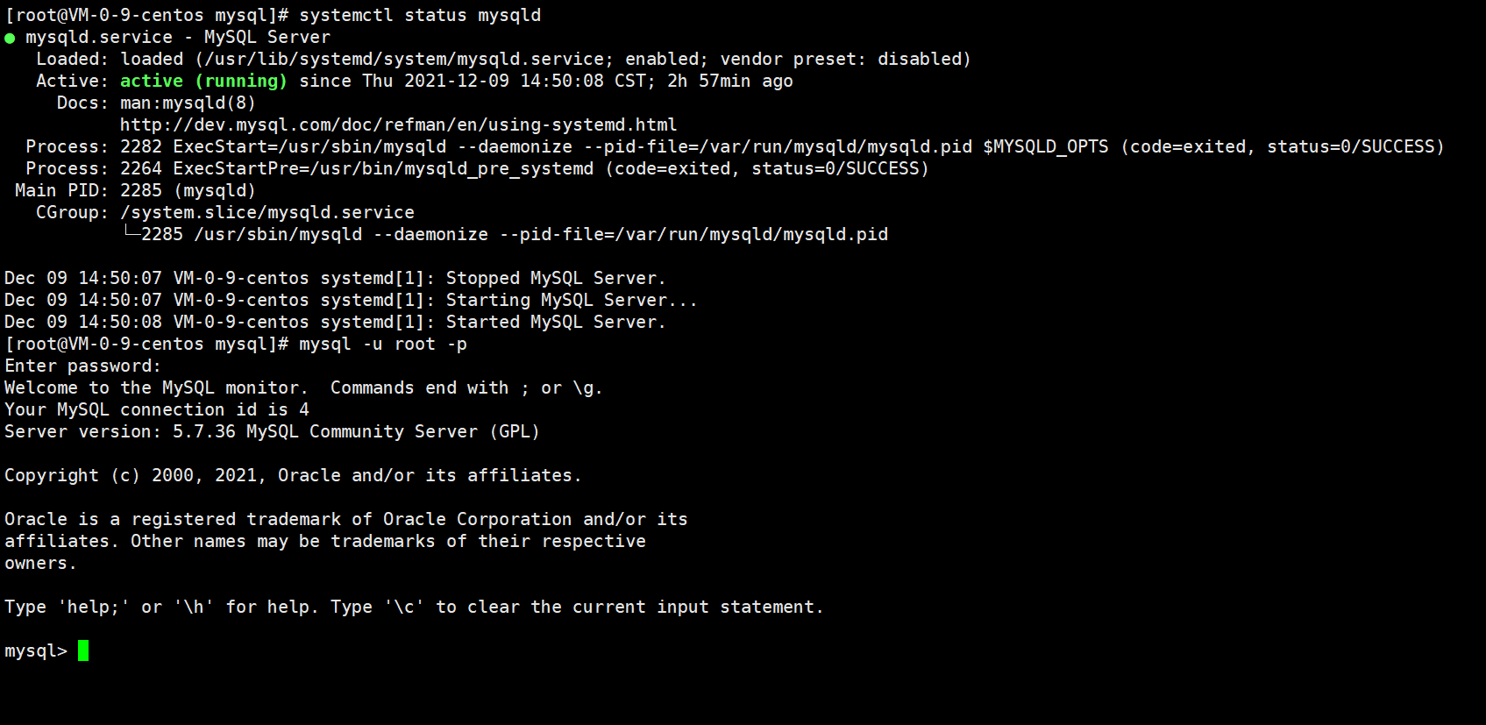Open the dev.mysql.com systemd documentation URL

pyautogui.click(x=398, y=124)
